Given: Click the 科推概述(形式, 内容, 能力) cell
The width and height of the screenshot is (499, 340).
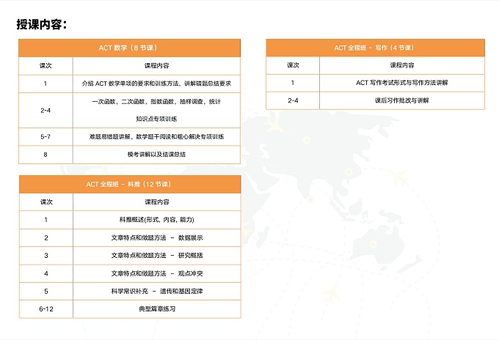Looking at the screenshot, I should pyautogui.click(x=156, y=219).
